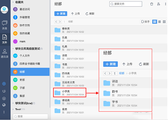Open the 乐类 folder

point(109,39)
